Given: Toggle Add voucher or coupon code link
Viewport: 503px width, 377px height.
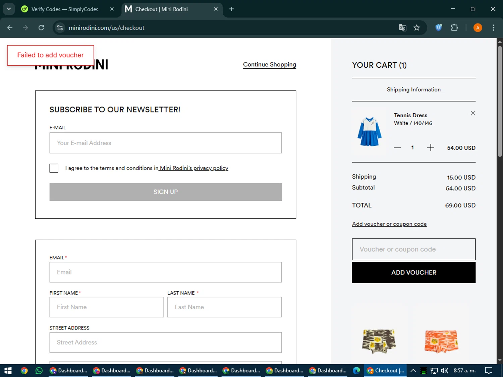Looking at the screenshot, I should (x=389, y=224).
